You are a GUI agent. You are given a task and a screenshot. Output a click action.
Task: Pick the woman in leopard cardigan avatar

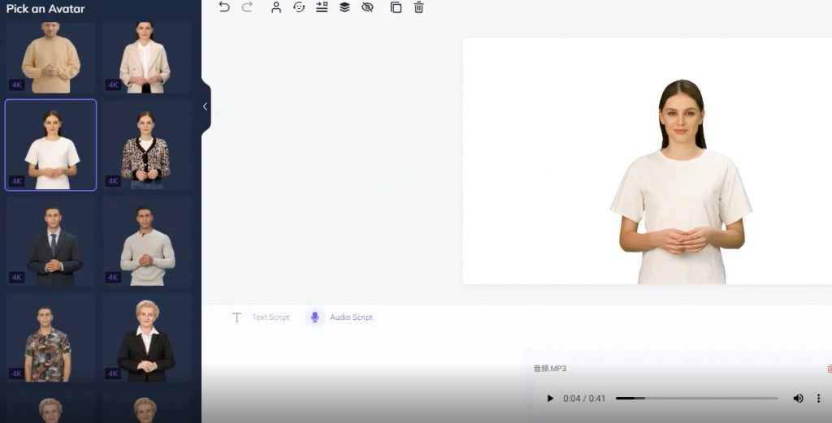coord(147,145)
